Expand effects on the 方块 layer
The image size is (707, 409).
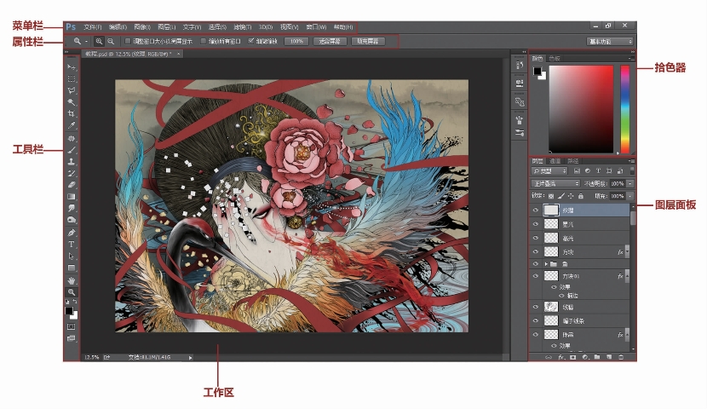pos(627,251)
